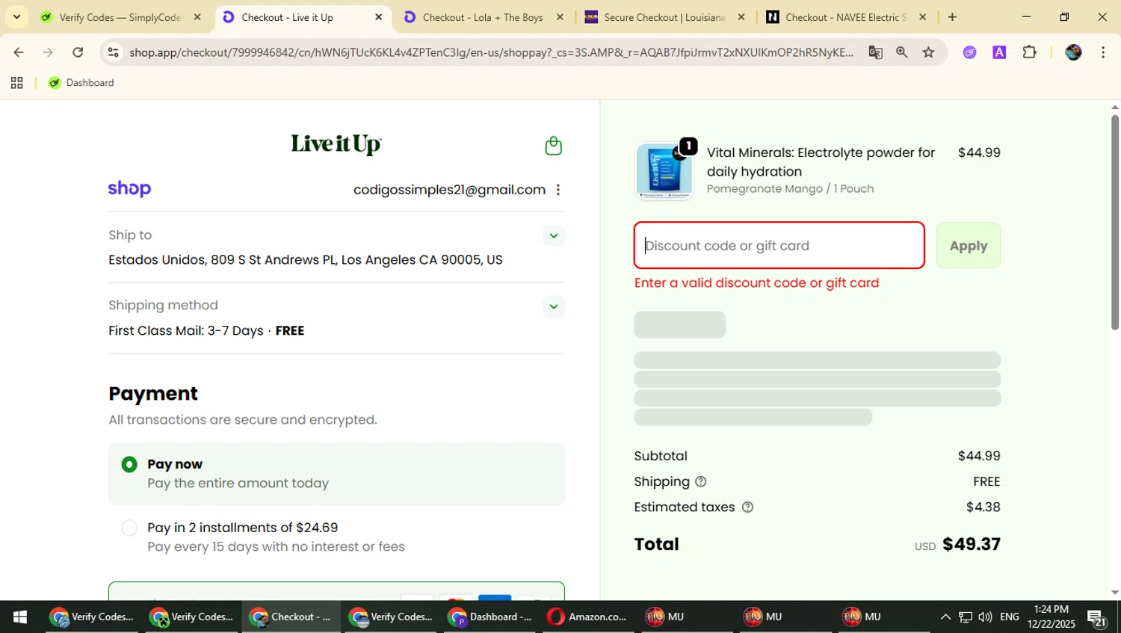This screenshot has width=1121, height=633.
Task: Open account options menu next to email
Action: pyautogui.click(x=558, y=190)
